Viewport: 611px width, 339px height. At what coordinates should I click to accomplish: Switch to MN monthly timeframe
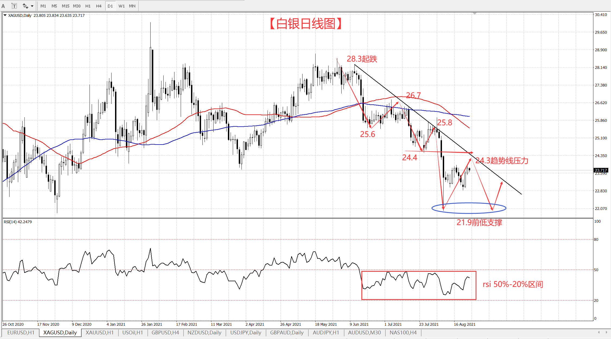pyautogui.click(x=132, y=6)
